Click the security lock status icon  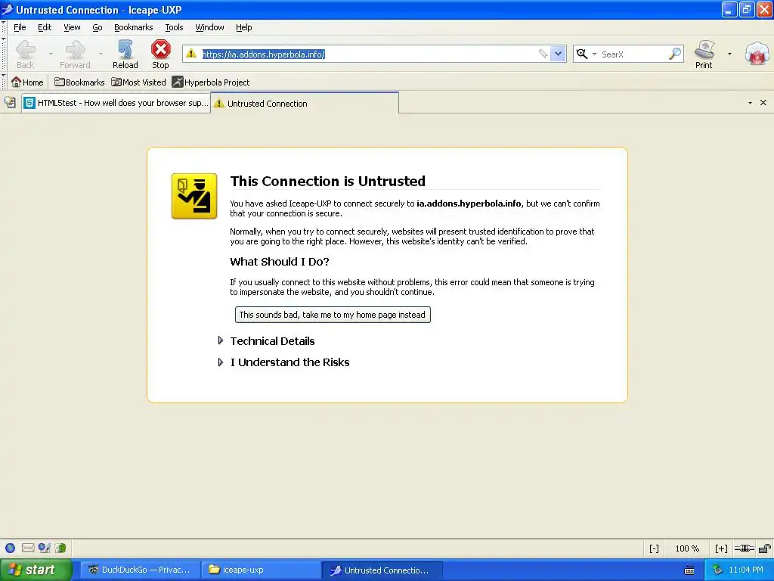tap(765, 548)
